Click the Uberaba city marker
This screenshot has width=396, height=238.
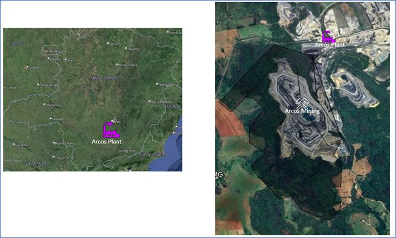click(x=51, y=118)
